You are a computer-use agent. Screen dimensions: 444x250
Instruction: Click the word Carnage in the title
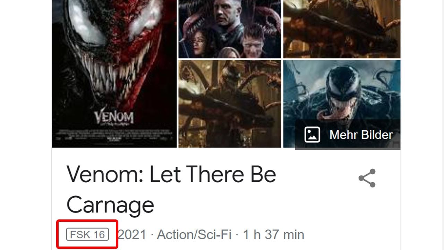click(x=110, y=205)
